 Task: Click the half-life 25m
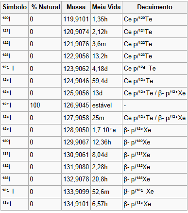98,118
